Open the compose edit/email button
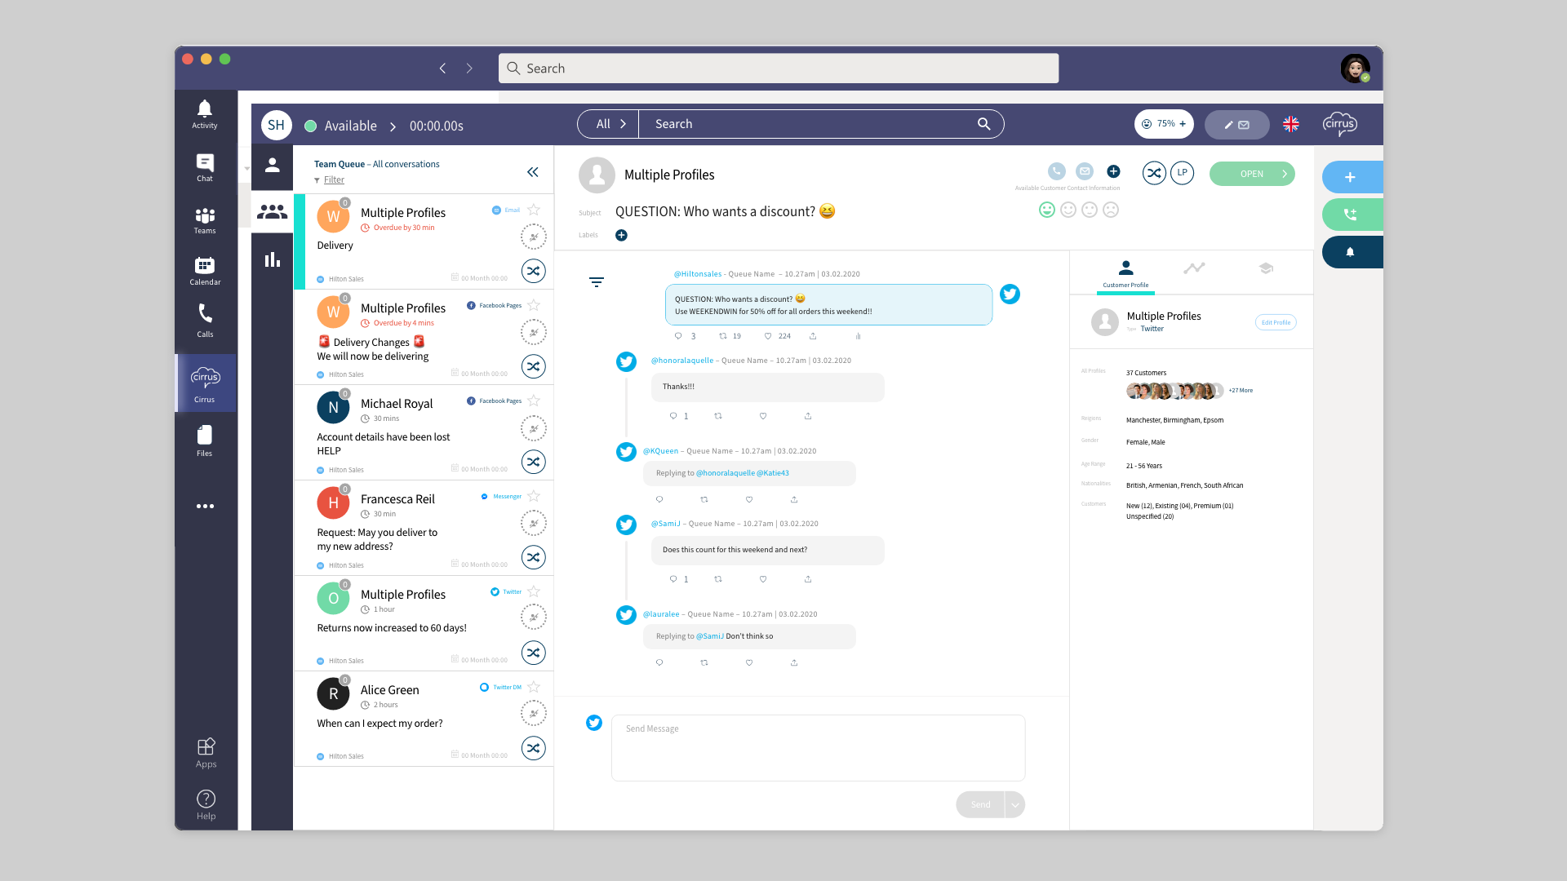 pos(1236,125)
